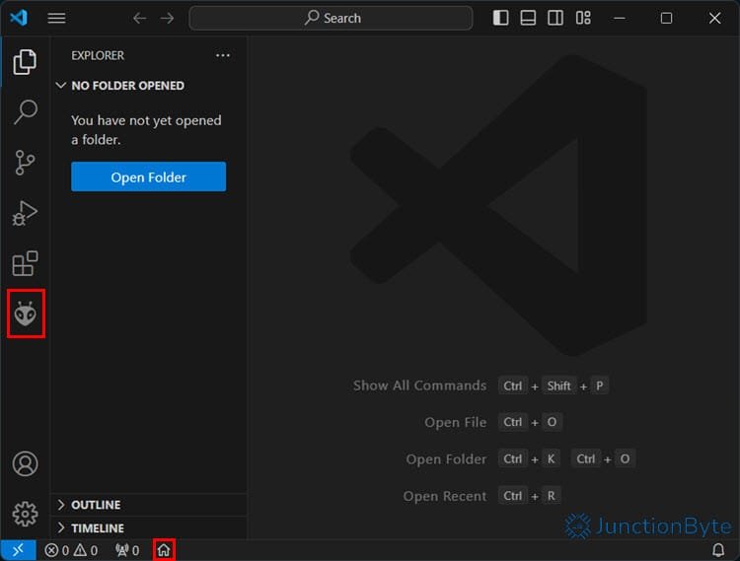Click the Show All Commands hint text
The height and width of the screenshot is (561, 740).
419,386
